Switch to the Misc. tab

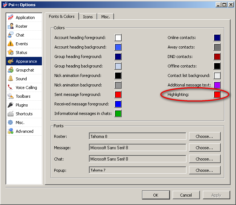click(106, 17)
